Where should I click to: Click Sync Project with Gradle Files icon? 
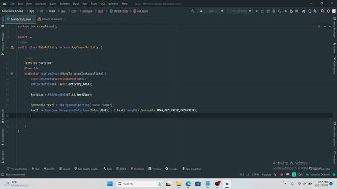pyautogui.click(x=304, y=11)
